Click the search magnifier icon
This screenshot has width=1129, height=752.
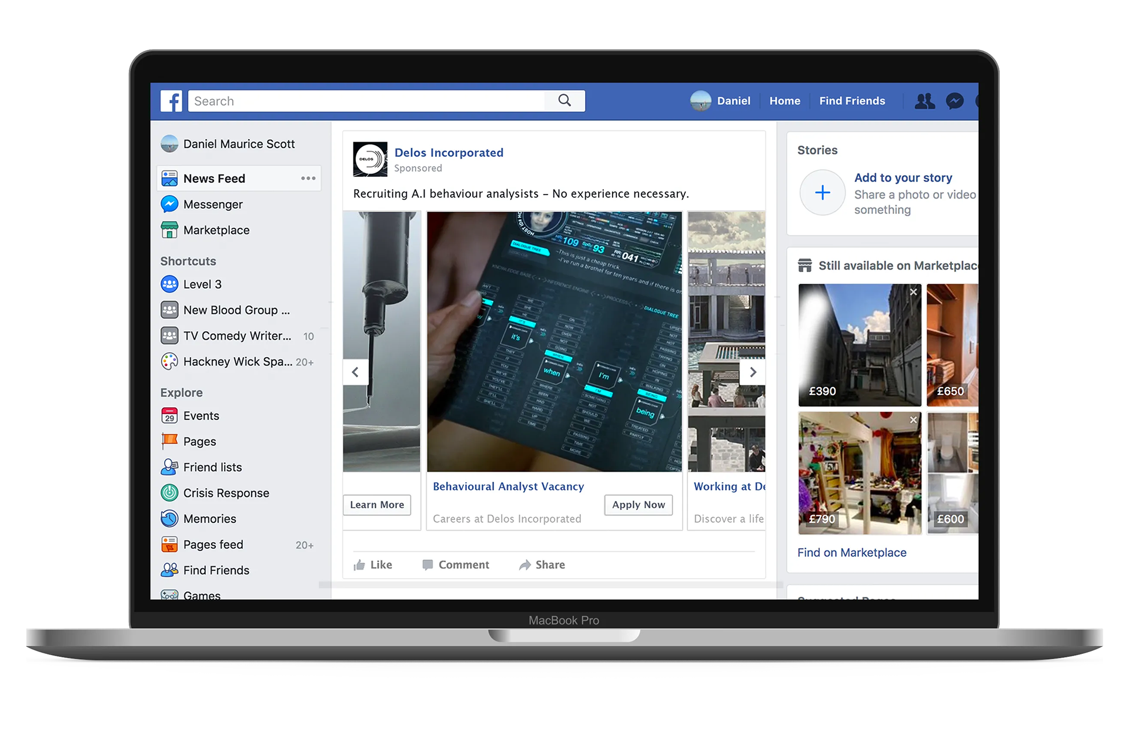(x=564, y=100)
